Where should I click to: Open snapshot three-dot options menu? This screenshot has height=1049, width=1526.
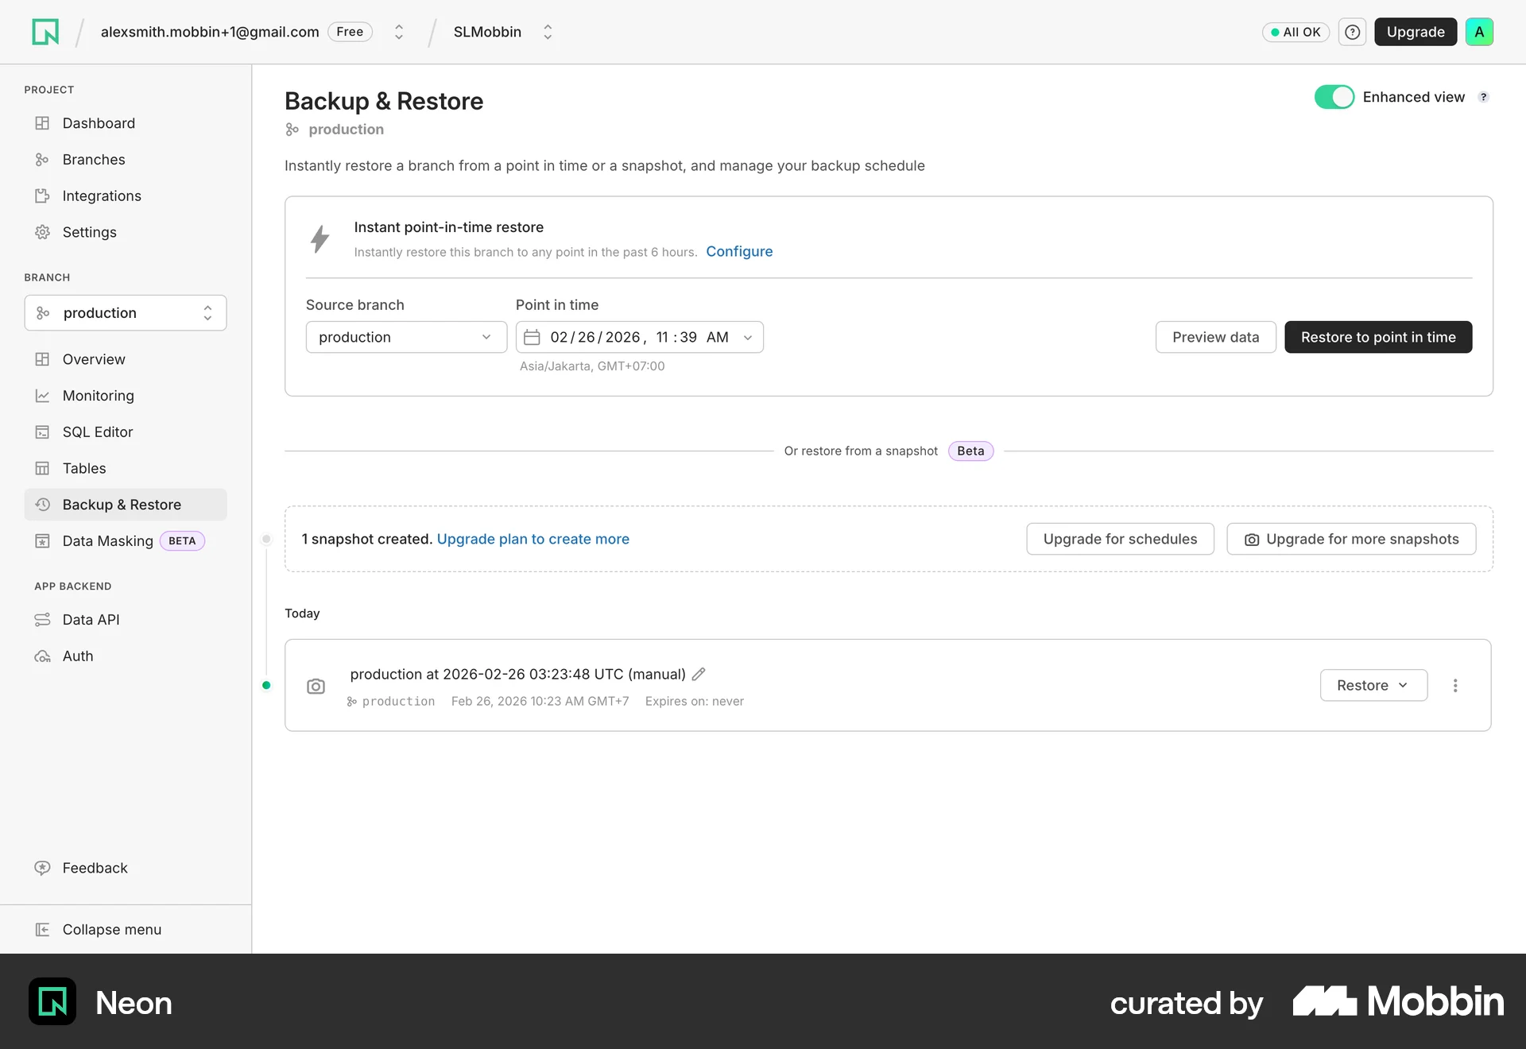pos(1455,685)
